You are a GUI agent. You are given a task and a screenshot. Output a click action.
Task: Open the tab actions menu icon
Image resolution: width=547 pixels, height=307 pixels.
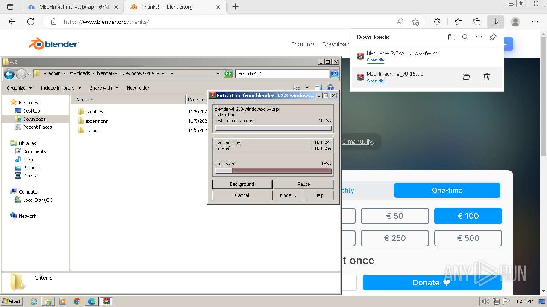click(x=10, y=7)
